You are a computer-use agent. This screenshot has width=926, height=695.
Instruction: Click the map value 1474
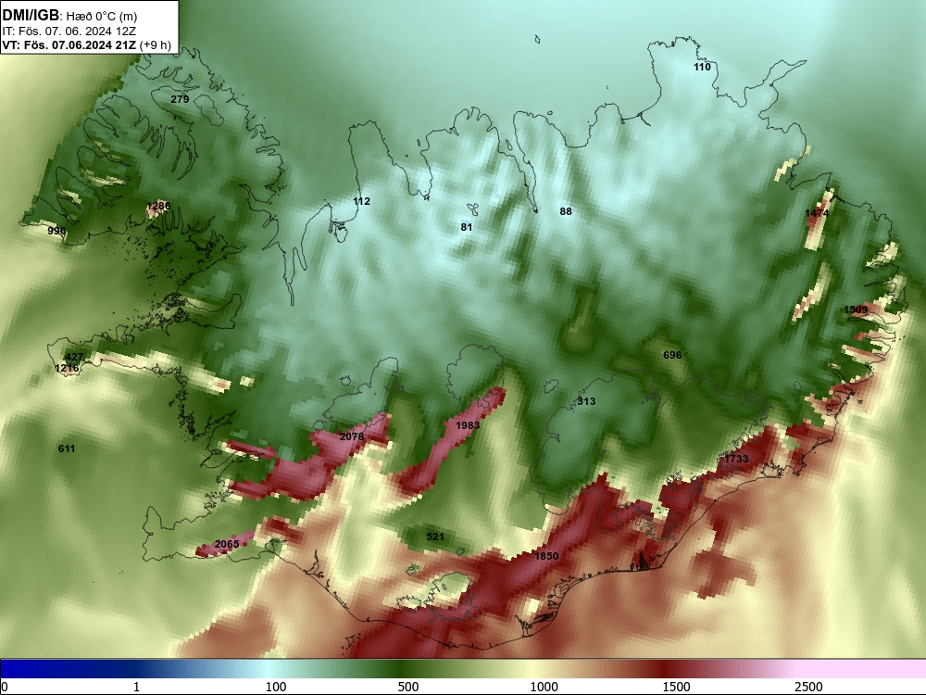click(818, 213)
